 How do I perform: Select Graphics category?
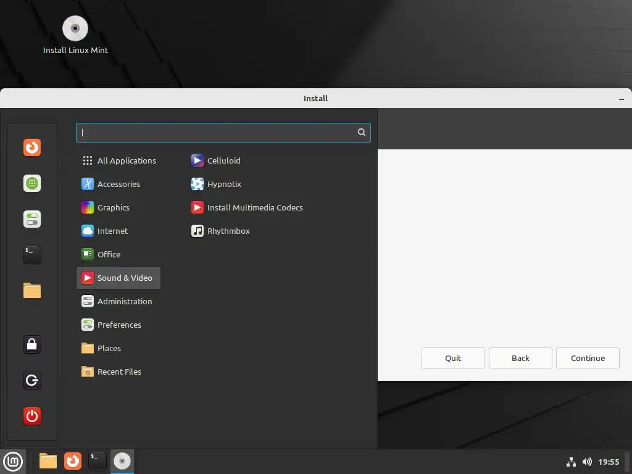(118, 207)
